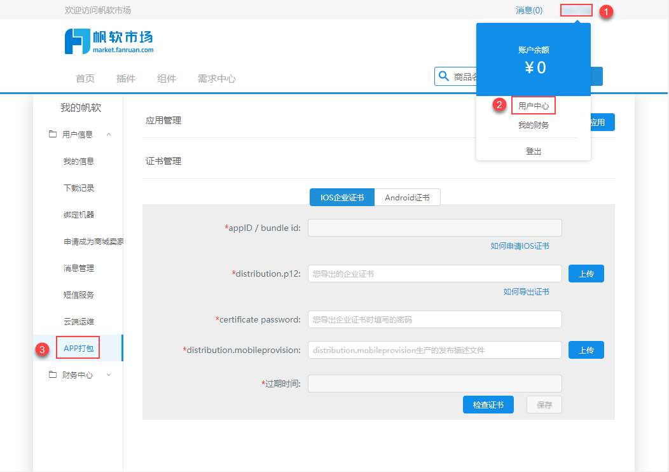Screen dimensions: 669x472
Task: Open 短信服务 in the sidebar
Action: point(79,295)
